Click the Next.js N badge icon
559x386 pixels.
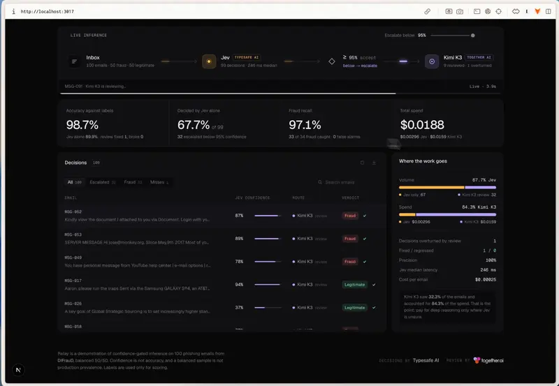pyautogui.click(x=18, y=370)
